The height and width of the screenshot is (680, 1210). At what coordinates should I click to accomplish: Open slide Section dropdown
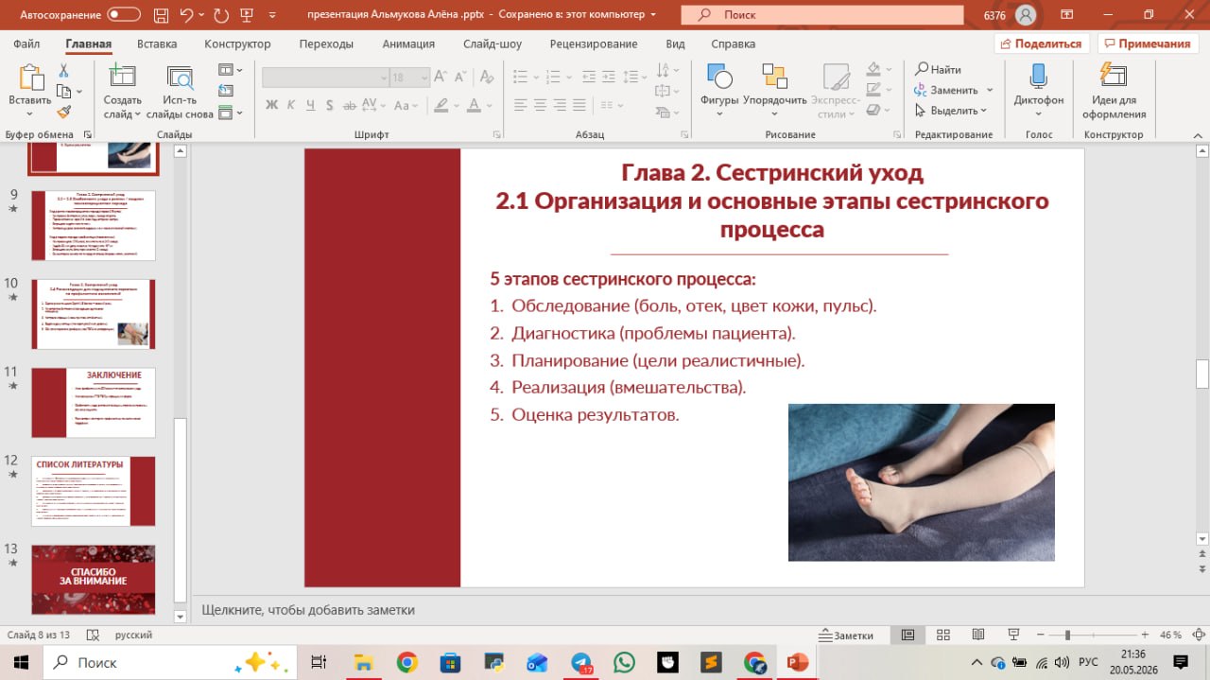point(230,113)
